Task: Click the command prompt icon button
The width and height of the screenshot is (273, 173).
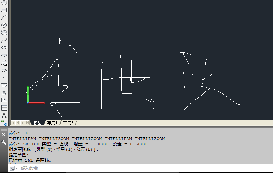Action: (x=12, y=168)
